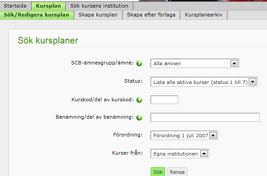Screen dimensions: 267x176
Task: Show help icon for Kurskod/del av kurskod
Action: 139,100
